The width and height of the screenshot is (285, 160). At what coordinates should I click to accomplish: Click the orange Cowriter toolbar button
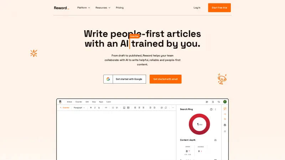(x=65, y=108)
